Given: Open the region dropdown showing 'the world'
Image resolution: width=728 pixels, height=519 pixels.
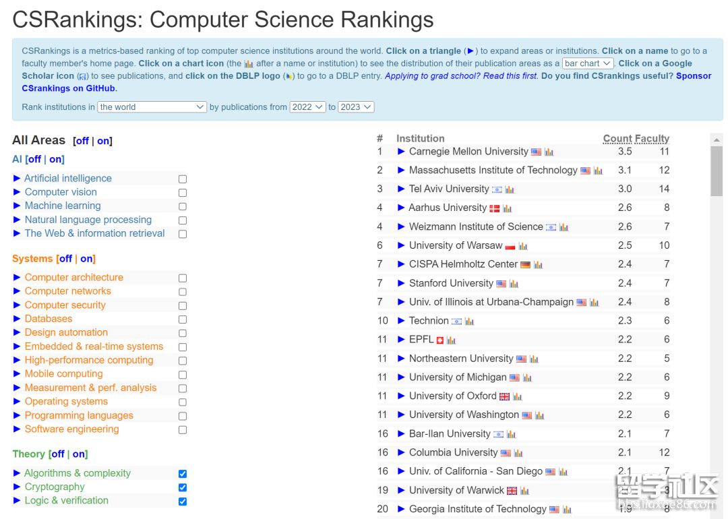Looking at the screenshot, I should (x=152, y=106).
